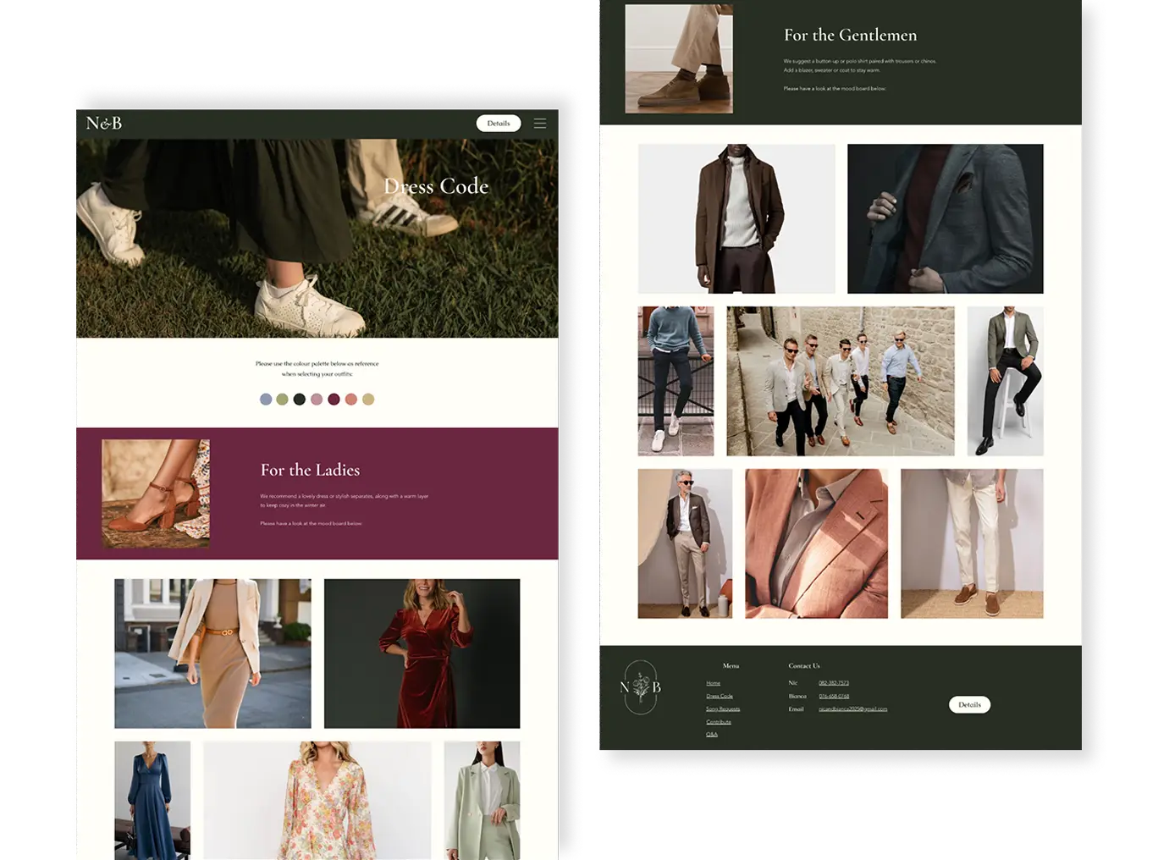Click the For the Ladies heading
This screenshot has height=860, width=1158.
point(310,470)
